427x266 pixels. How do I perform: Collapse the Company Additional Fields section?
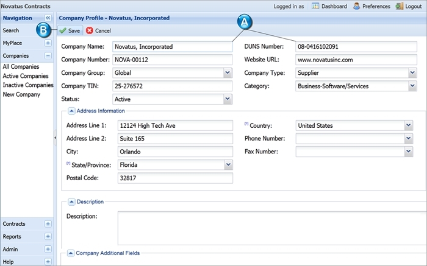[x=71, y=253]
